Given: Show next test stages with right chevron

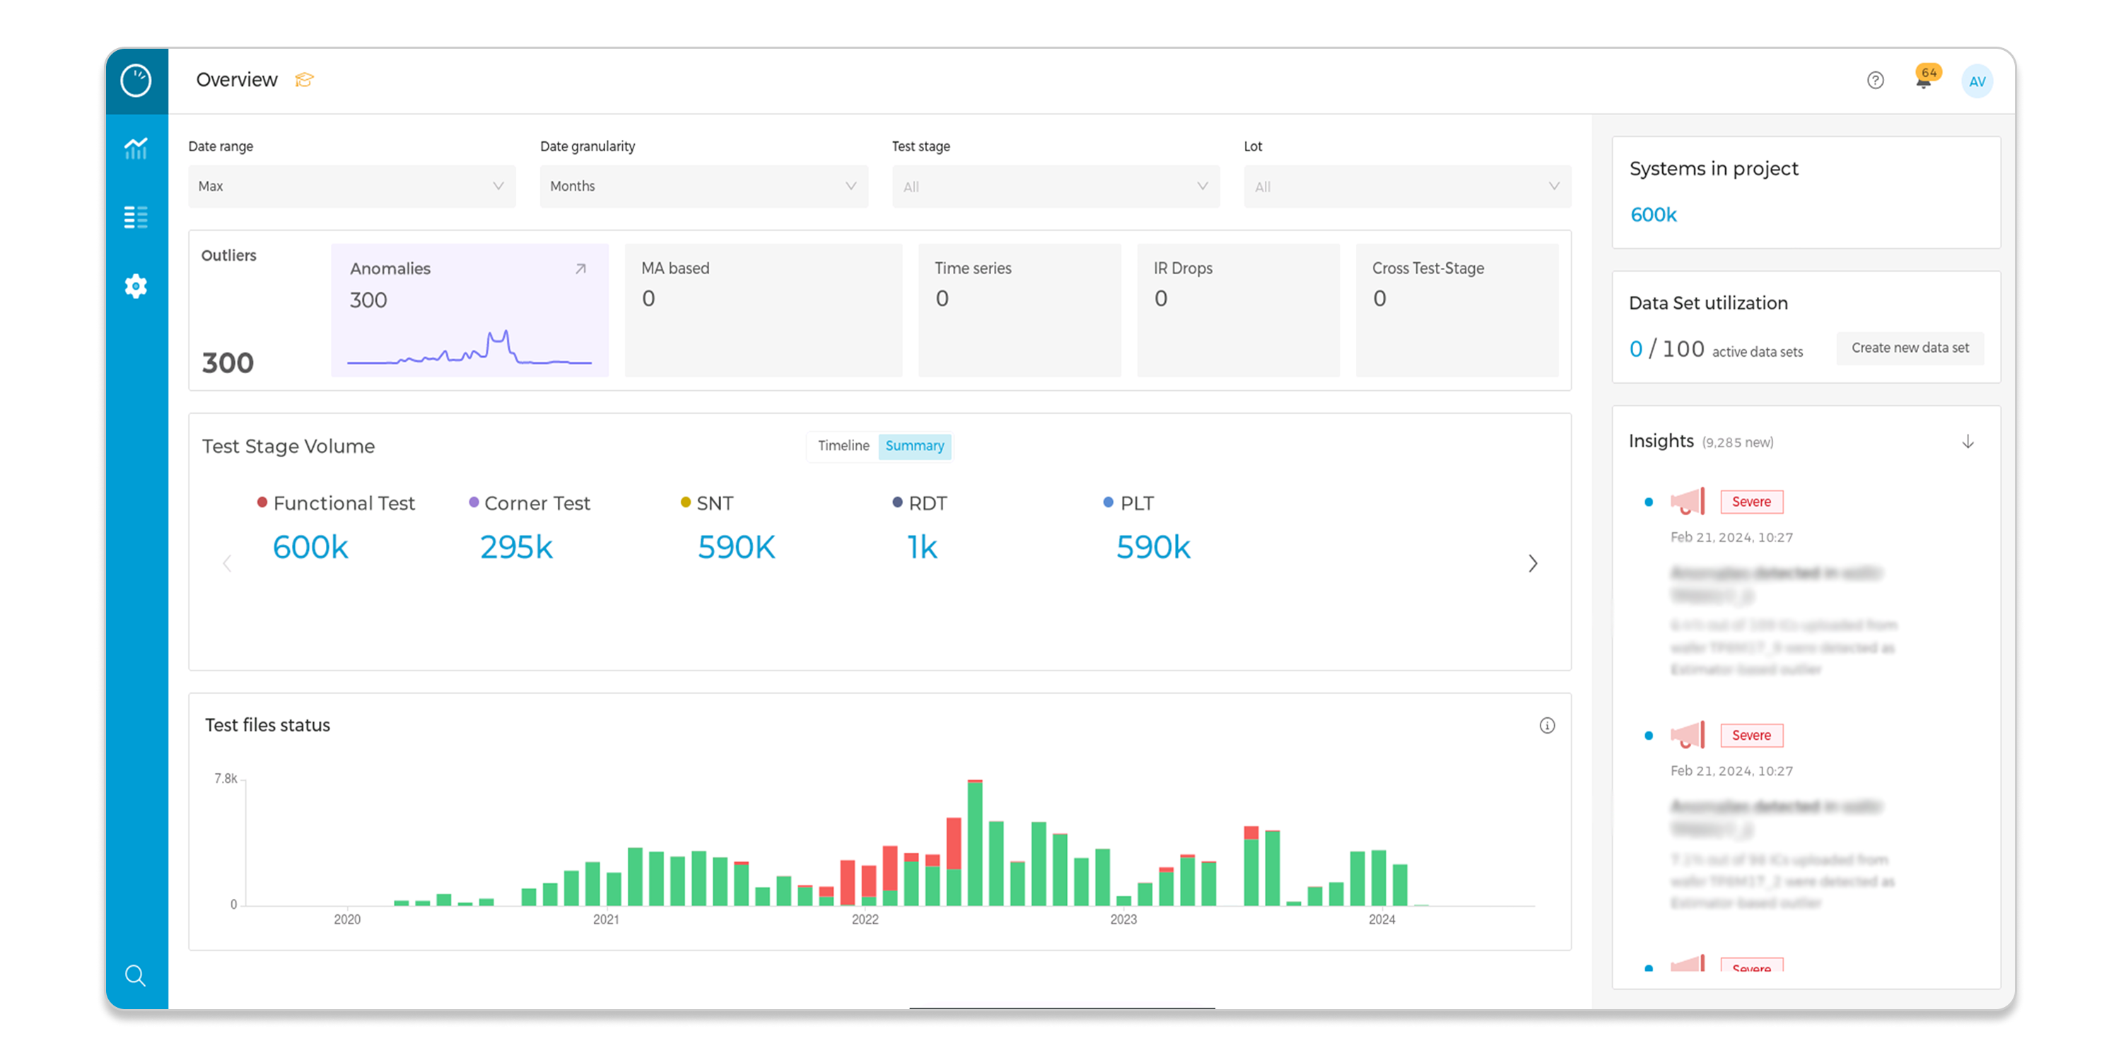Looking at the screenshot, I should click(x=1532, y=564).
